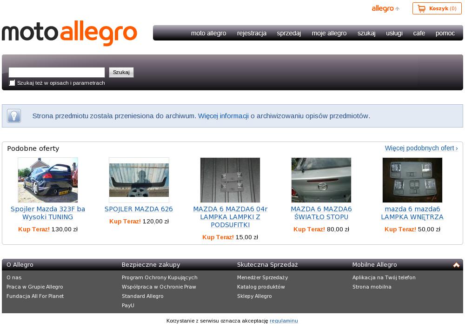Click the 'Skuteczna Sprzedaż' footer heading

[x=267, y=265]
